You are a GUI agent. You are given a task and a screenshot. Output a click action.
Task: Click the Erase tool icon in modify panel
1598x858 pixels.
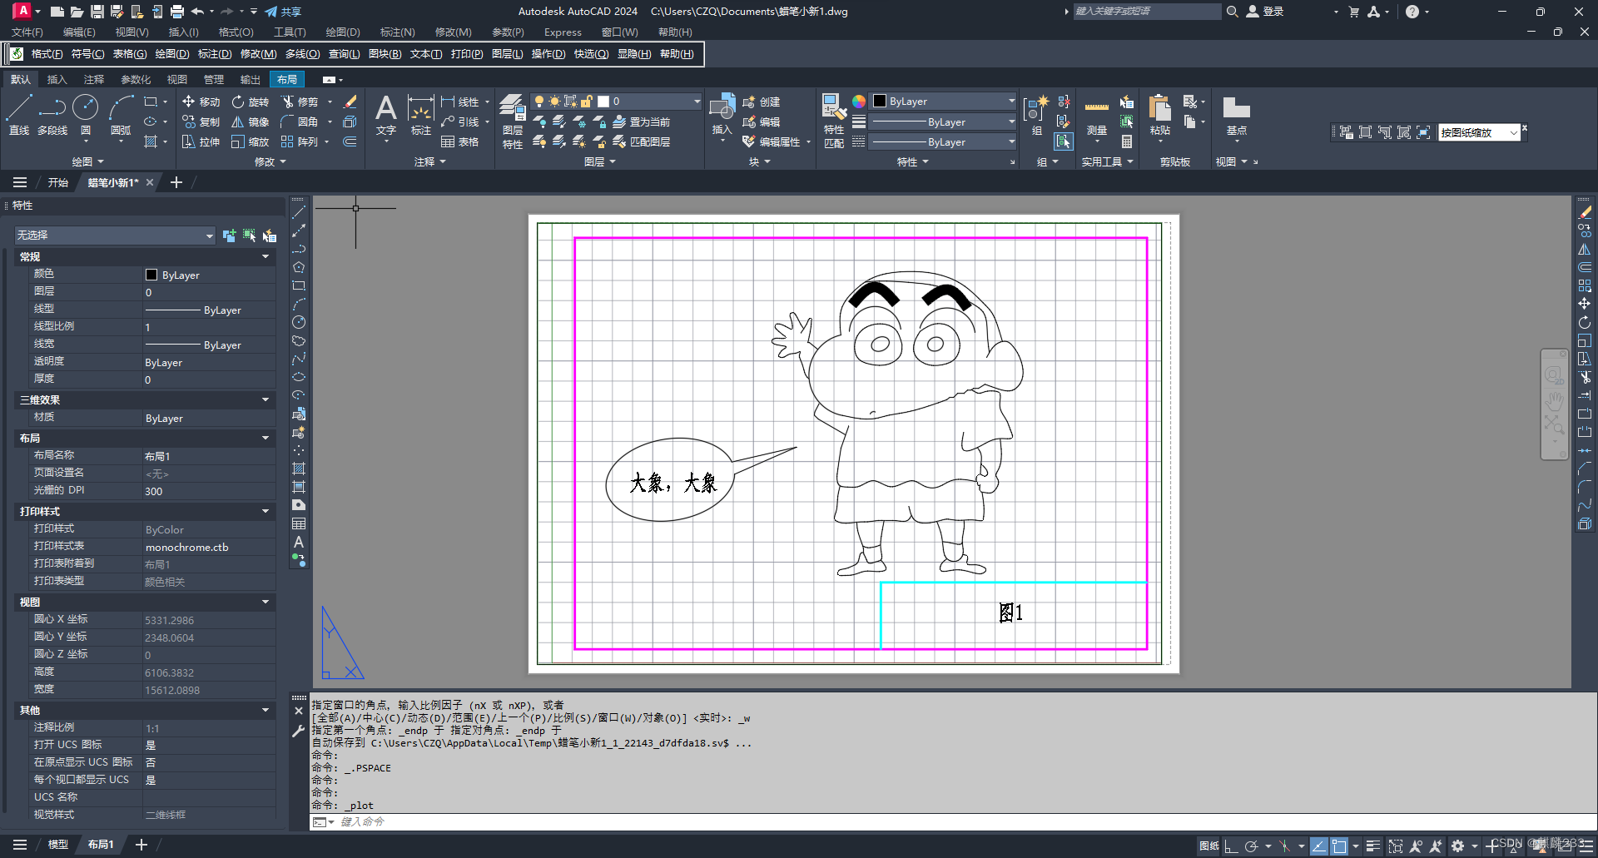pos(350,102)
